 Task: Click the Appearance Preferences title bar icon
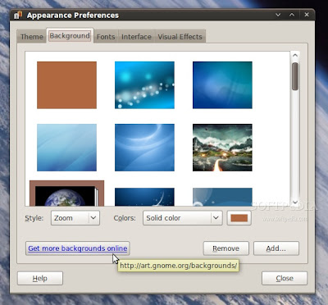18,15
